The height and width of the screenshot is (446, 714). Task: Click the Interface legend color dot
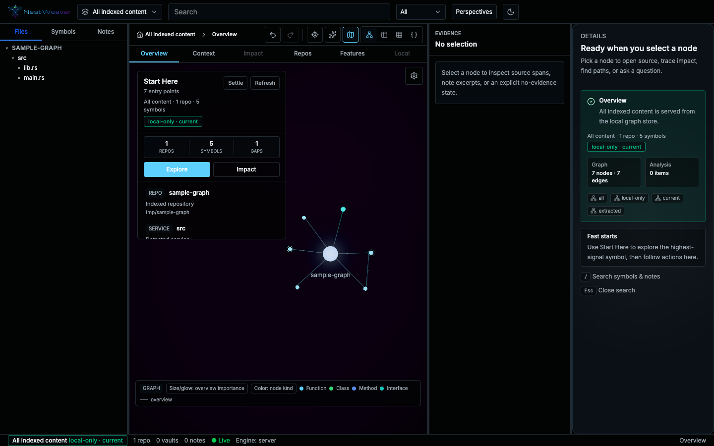pyautogui.click(x=382, y=389)
